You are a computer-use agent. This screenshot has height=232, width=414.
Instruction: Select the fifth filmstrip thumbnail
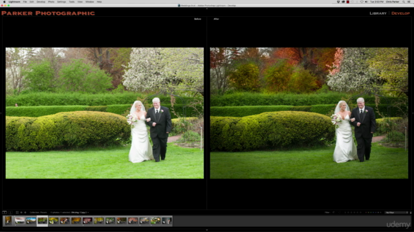click(54, 220)
